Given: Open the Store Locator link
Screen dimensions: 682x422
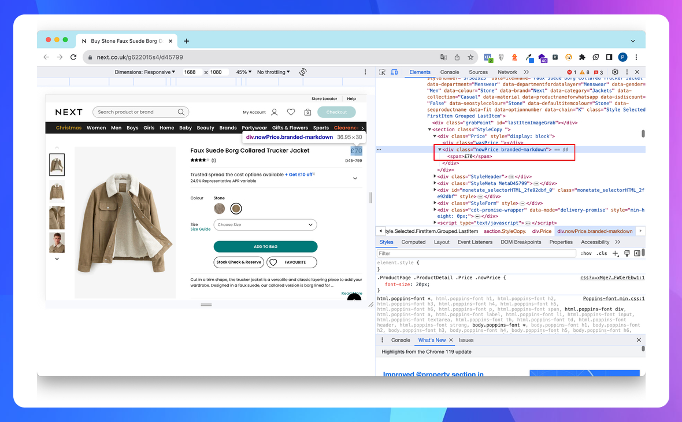Looking at the screenshot, I should (x=324, y=99).
